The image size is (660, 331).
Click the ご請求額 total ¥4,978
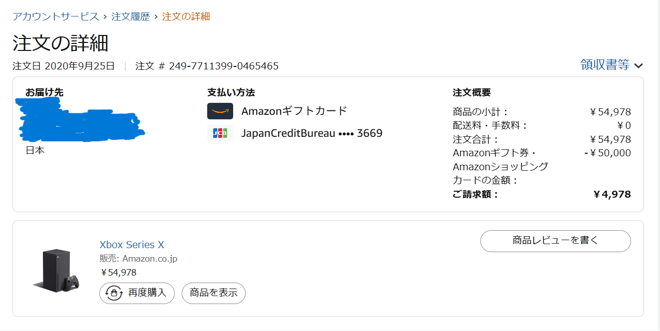tap(612, 194)
